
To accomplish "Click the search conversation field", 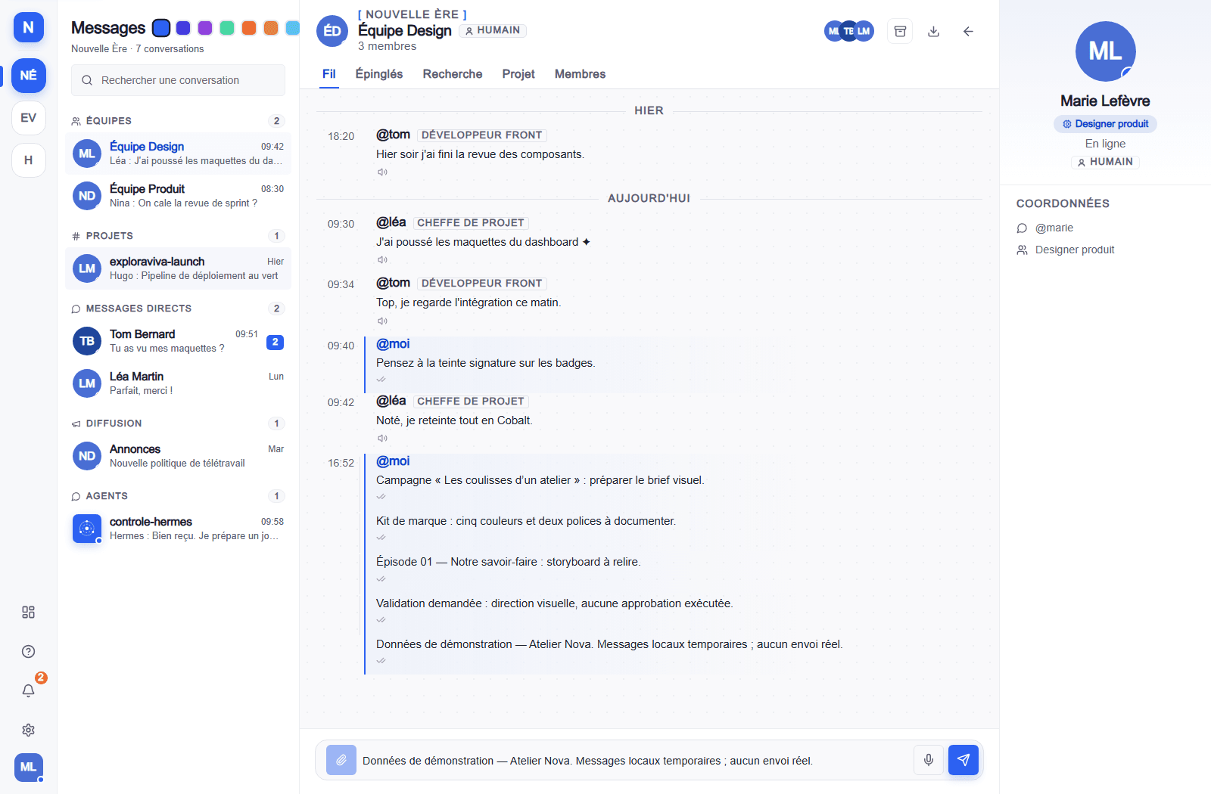I will pyautogui.click(x=178, y=80).
